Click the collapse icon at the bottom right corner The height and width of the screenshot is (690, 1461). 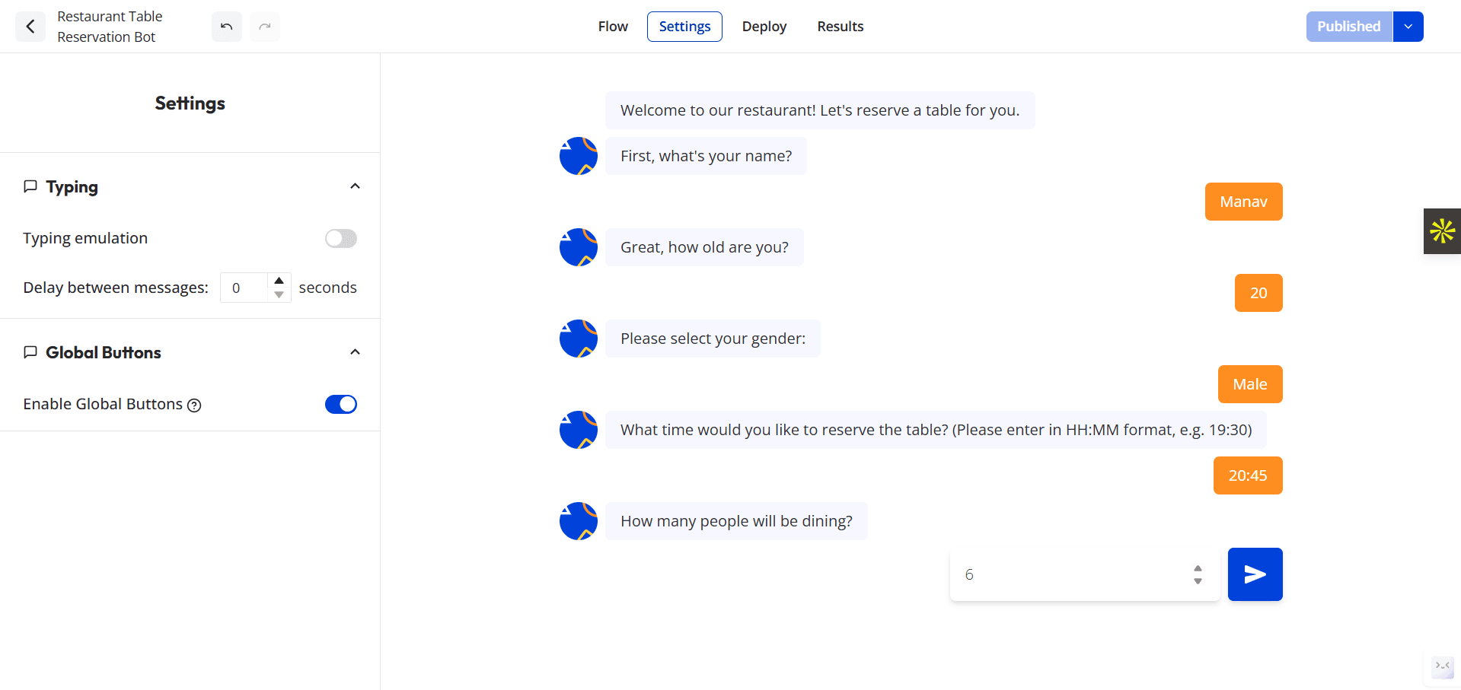click(1442, 666)
